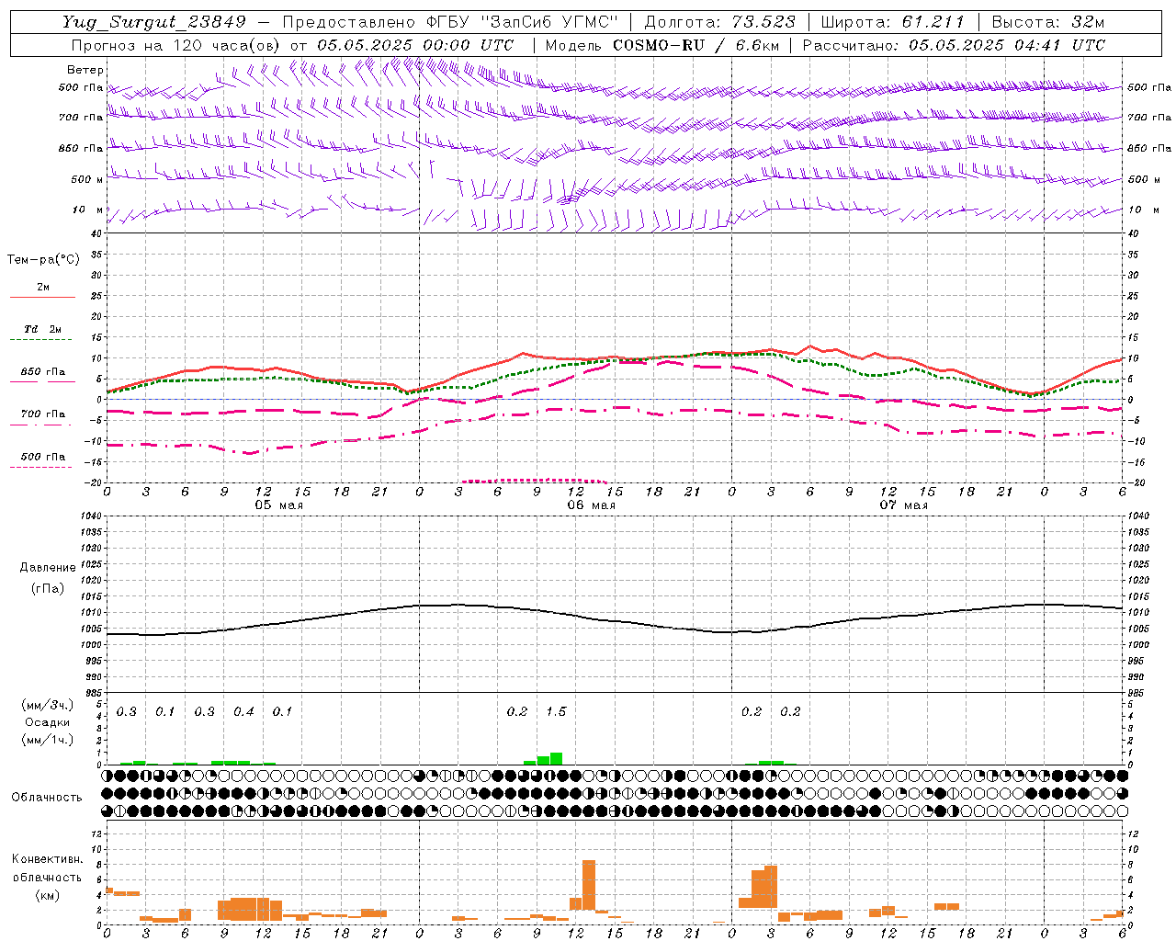Click the provider text ФГБУ "ЗапСиб УГМС"
The image size is (1176, 941).
click(523, 23)
